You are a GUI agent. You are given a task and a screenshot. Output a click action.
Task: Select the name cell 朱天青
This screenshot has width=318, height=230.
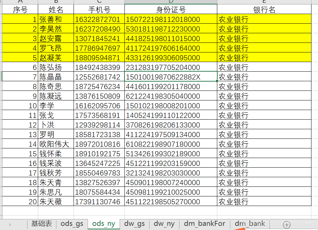pos(56,182)
